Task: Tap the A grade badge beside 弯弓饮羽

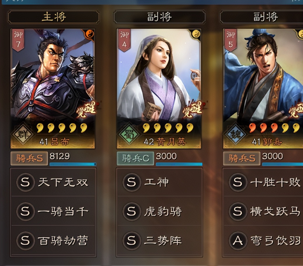Action: tap(238, 241)
